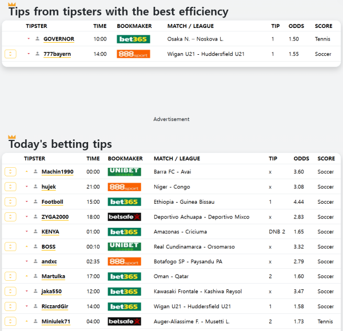Toggle the expander for jaka550's tip
This screenshot has width=343, height=331.
(10, 292)
